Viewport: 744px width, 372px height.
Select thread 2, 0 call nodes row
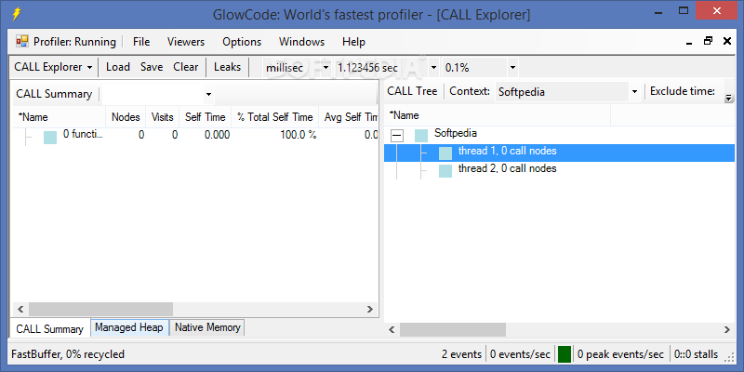click(507, 168)
